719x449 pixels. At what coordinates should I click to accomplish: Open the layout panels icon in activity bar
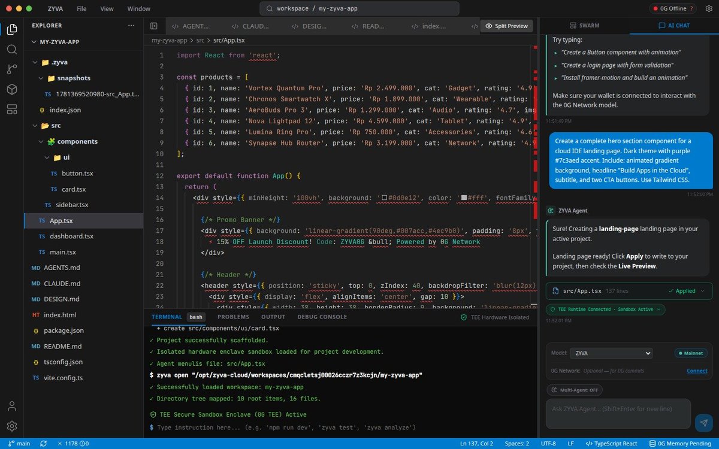click(12, 109)
